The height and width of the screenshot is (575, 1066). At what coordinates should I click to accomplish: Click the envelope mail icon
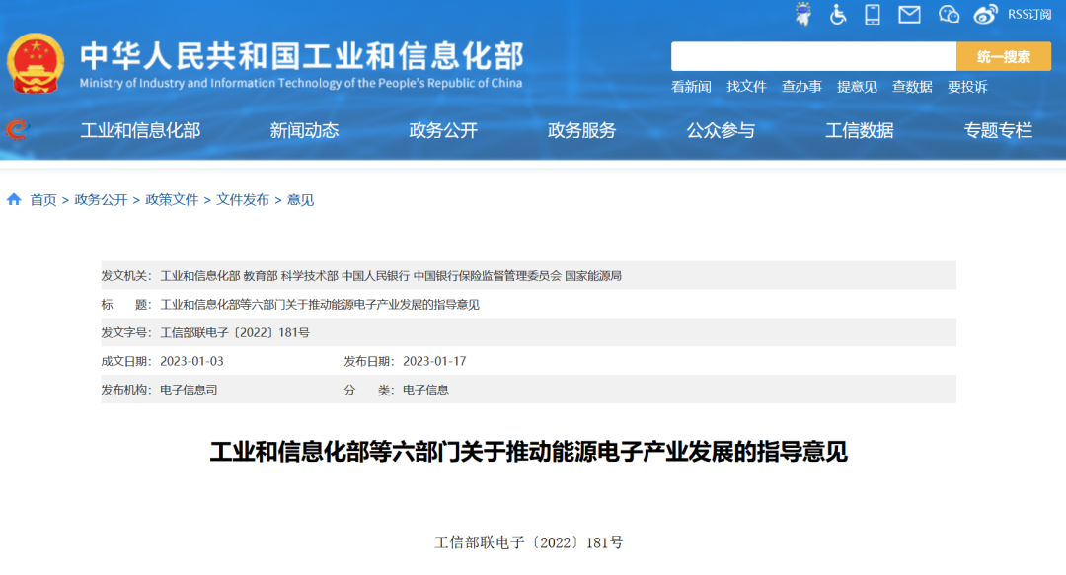(909, 14)
